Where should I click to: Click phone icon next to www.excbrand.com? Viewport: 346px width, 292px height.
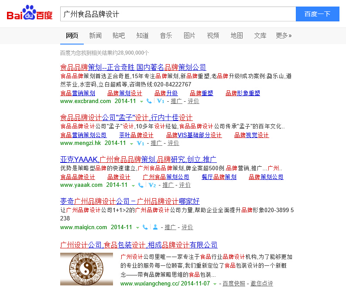tap(149, 101)
